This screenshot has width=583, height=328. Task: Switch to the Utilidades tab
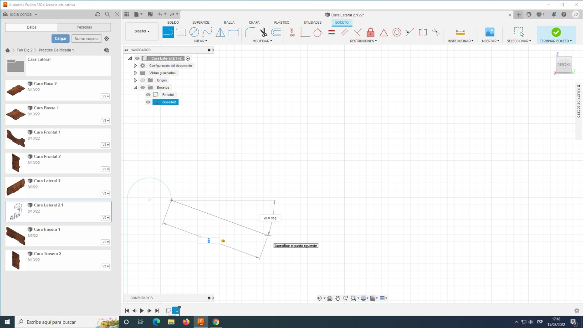(x=312, y=22)
